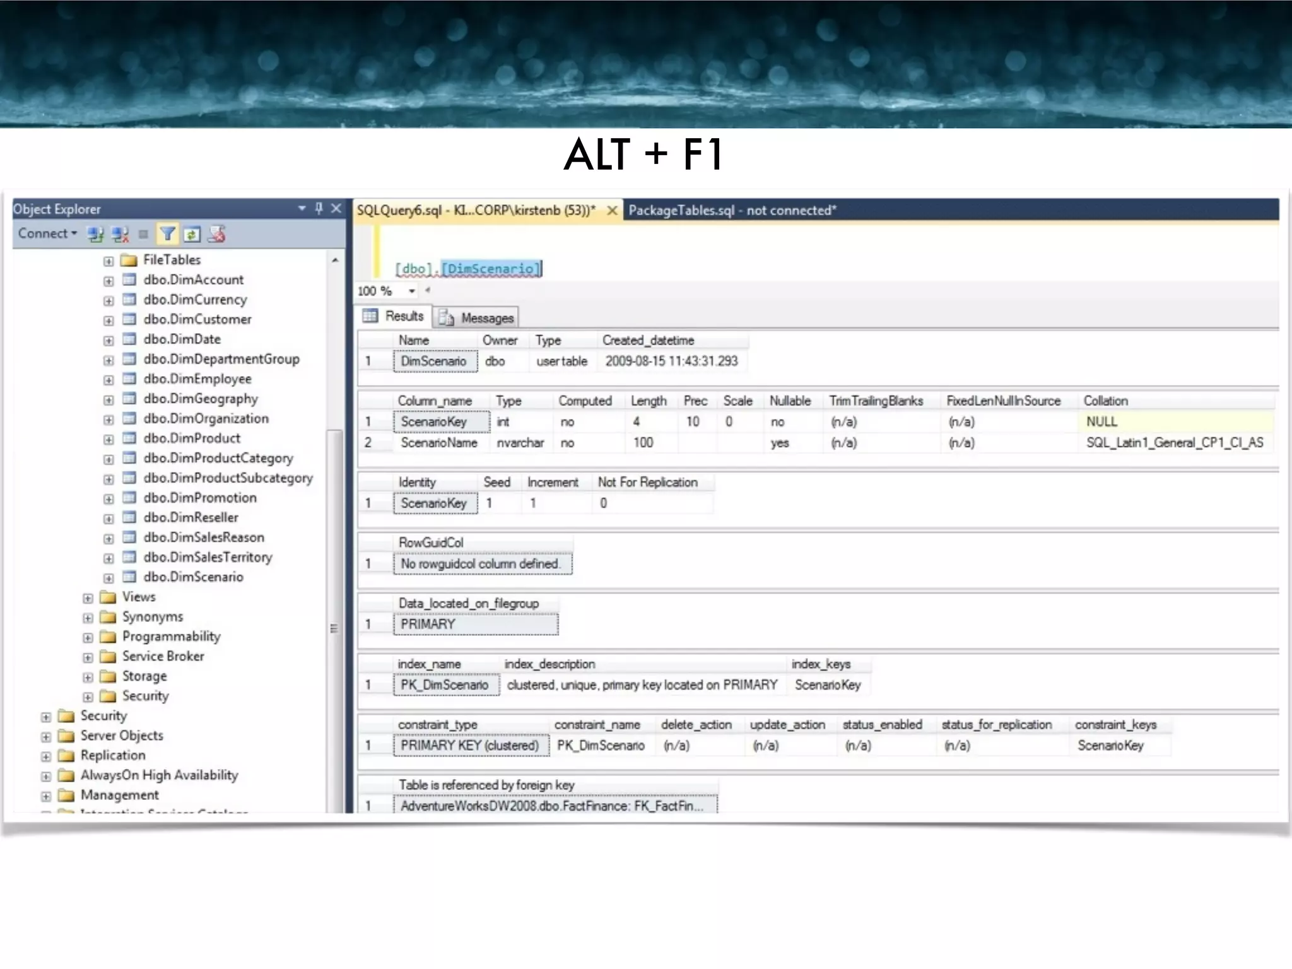The width and height of the screenshot is (1292, 969).
Task: Open Object Explorer window position arrow
Action: tap(302, 208)
